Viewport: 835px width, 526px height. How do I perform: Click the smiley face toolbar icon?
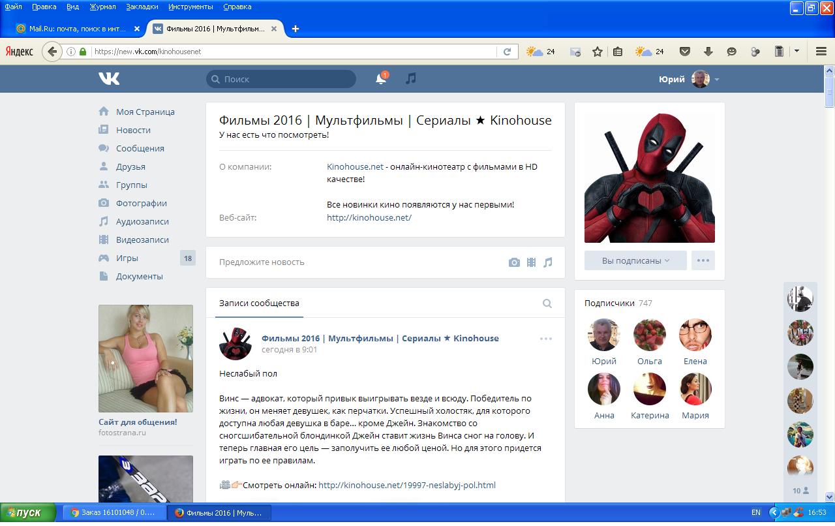[x=731, y=52]
